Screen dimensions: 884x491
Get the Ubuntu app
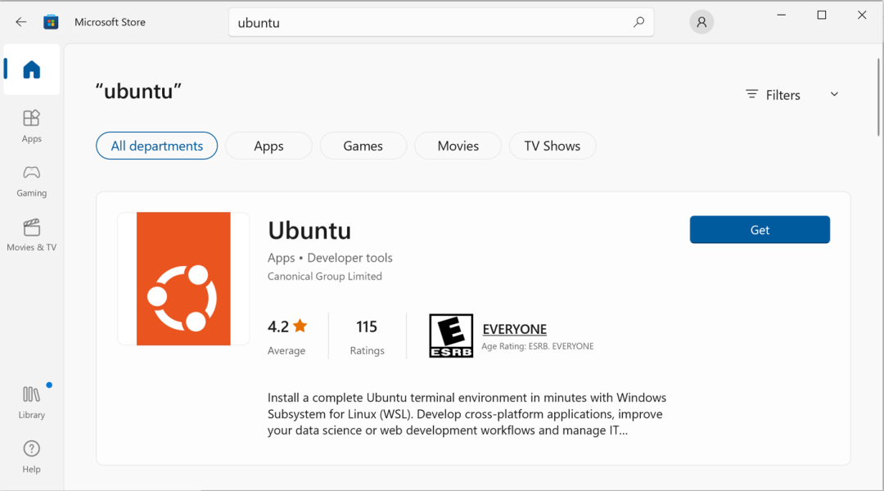point(760,229)
